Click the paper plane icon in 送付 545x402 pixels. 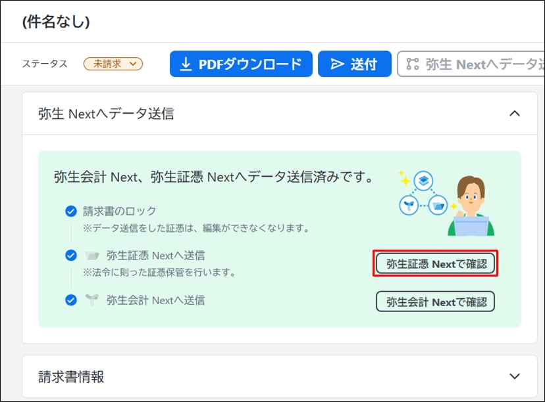pyautogui.click(x=337, y=64)
